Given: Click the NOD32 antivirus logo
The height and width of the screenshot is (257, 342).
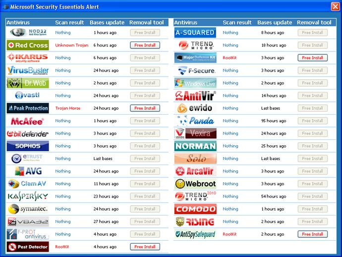Looking at the screenshot, I should tap(28, 33).
